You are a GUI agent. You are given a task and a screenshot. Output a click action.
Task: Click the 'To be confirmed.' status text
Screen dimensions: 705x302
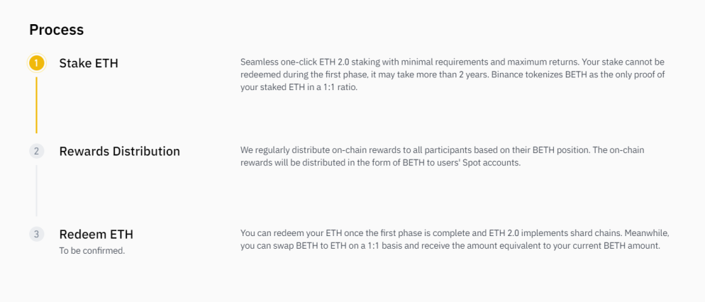(92, 251)
